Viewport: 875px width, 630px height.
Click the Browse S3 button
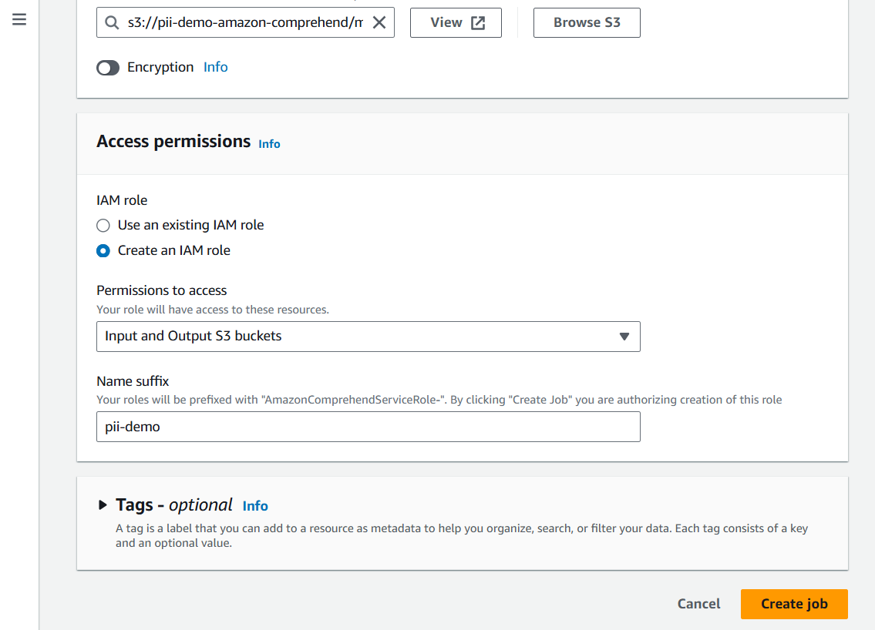(x=587, y=22)
